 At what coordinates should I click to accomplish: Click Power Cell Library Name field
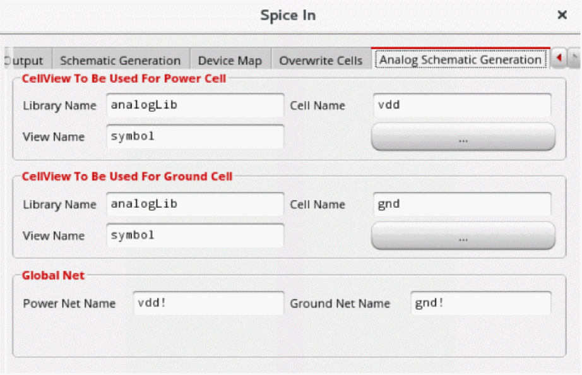(194, 105)
